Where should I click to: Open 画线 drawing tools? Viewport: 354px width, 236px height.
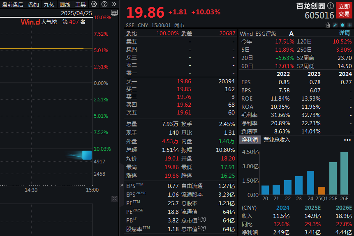pyautogui.click(x=65, y=5)
